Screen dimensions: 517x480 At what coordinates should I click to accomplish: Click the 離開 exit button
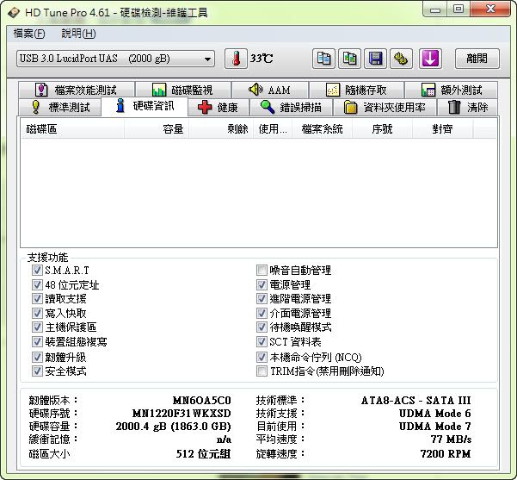(x=477, y=59)
